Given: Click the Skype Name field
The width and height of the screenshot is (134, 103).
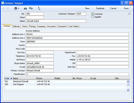Looking at the screenshot, I should pyautogui.click(x=40, y=63).
